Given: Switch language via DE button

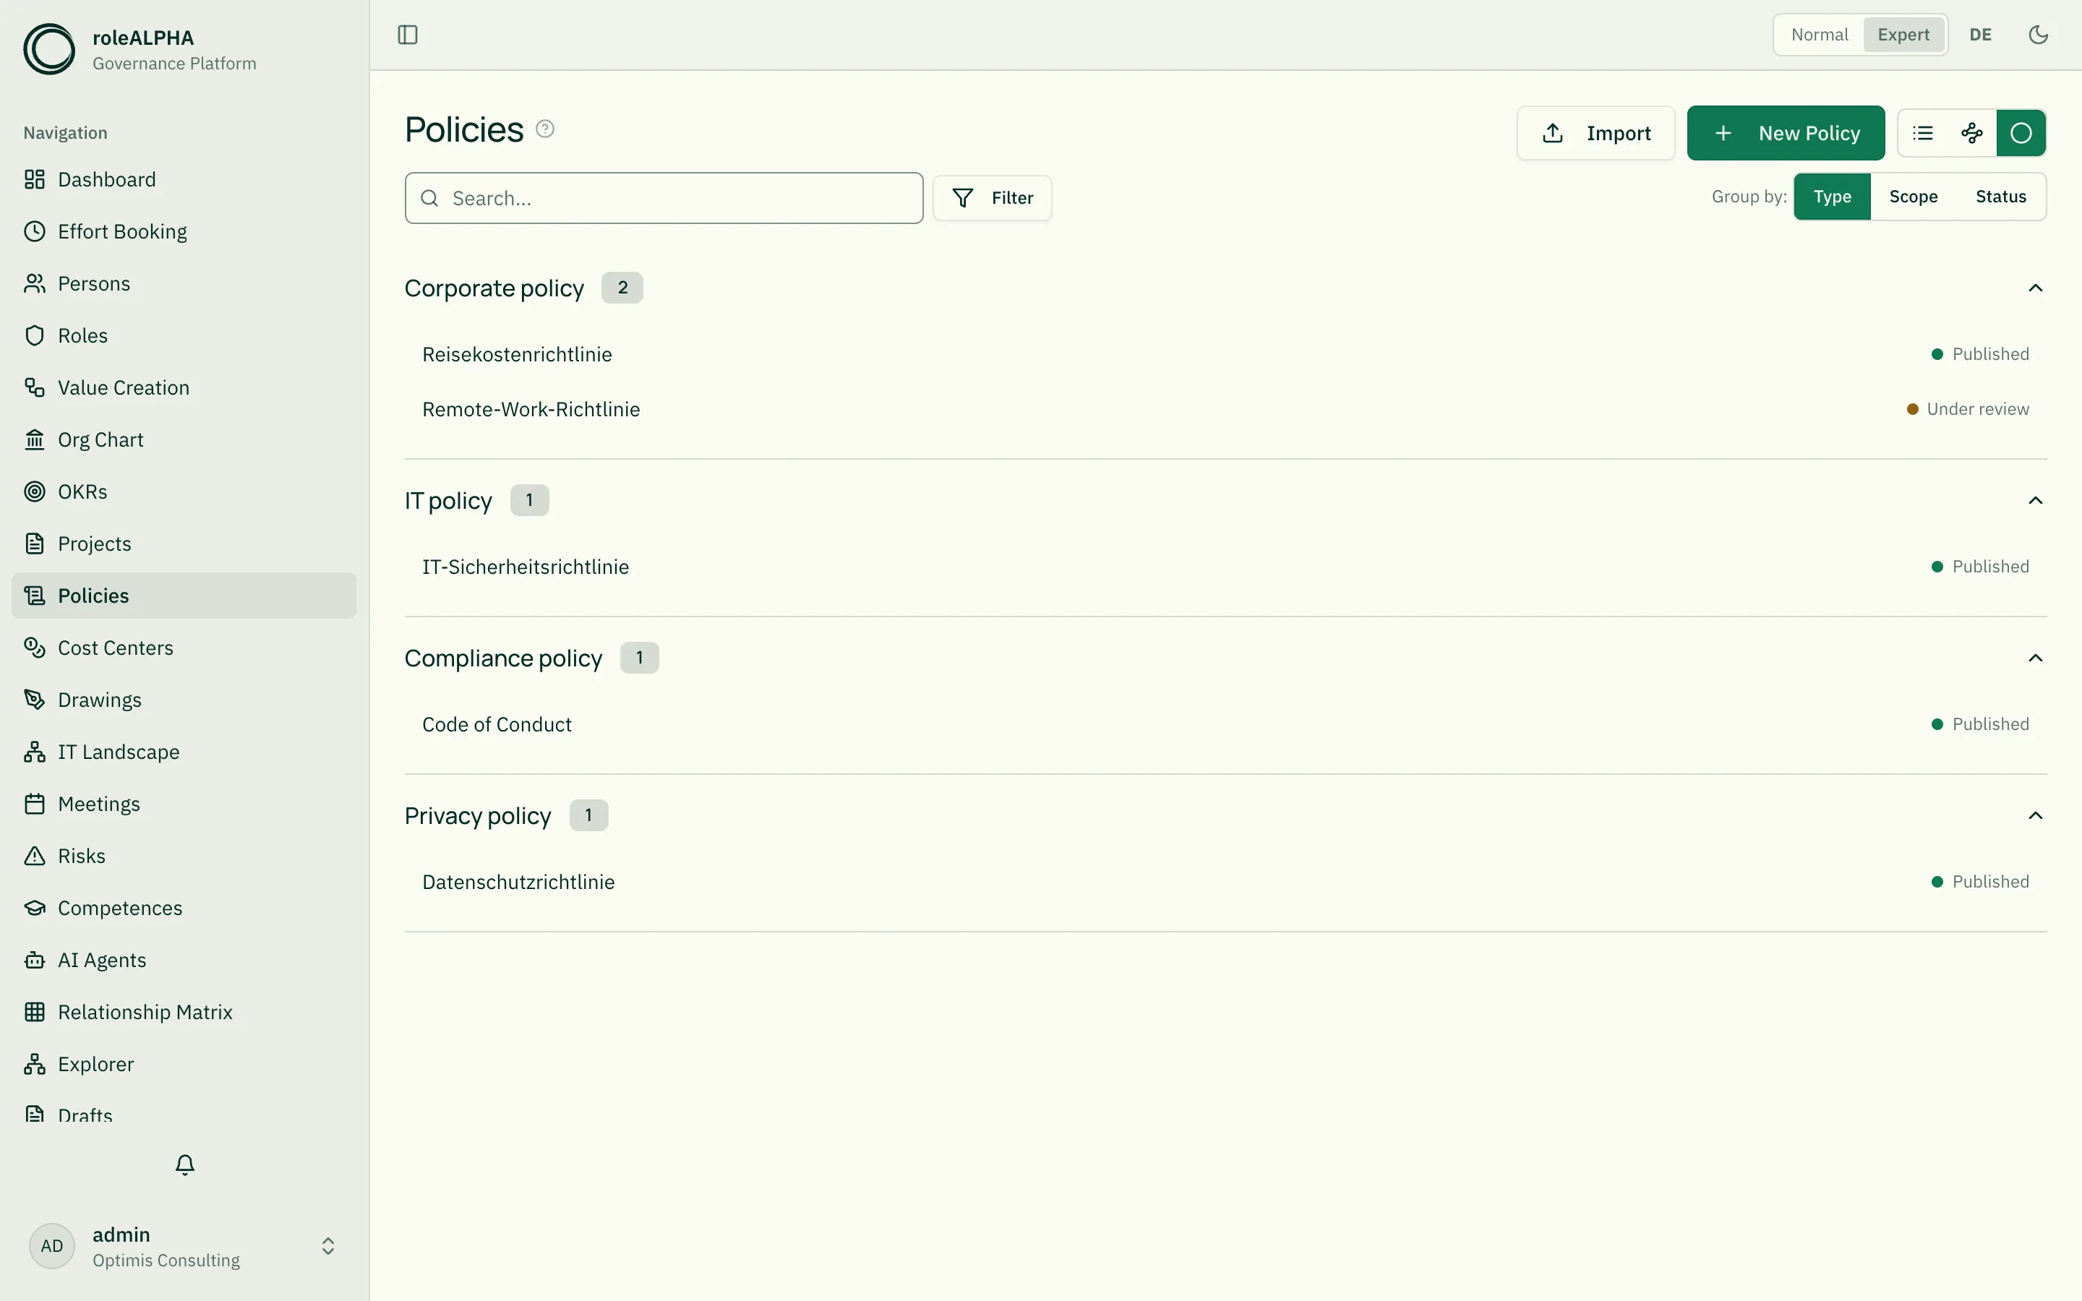Looking at the screenshot, I should coord(1981,35).
